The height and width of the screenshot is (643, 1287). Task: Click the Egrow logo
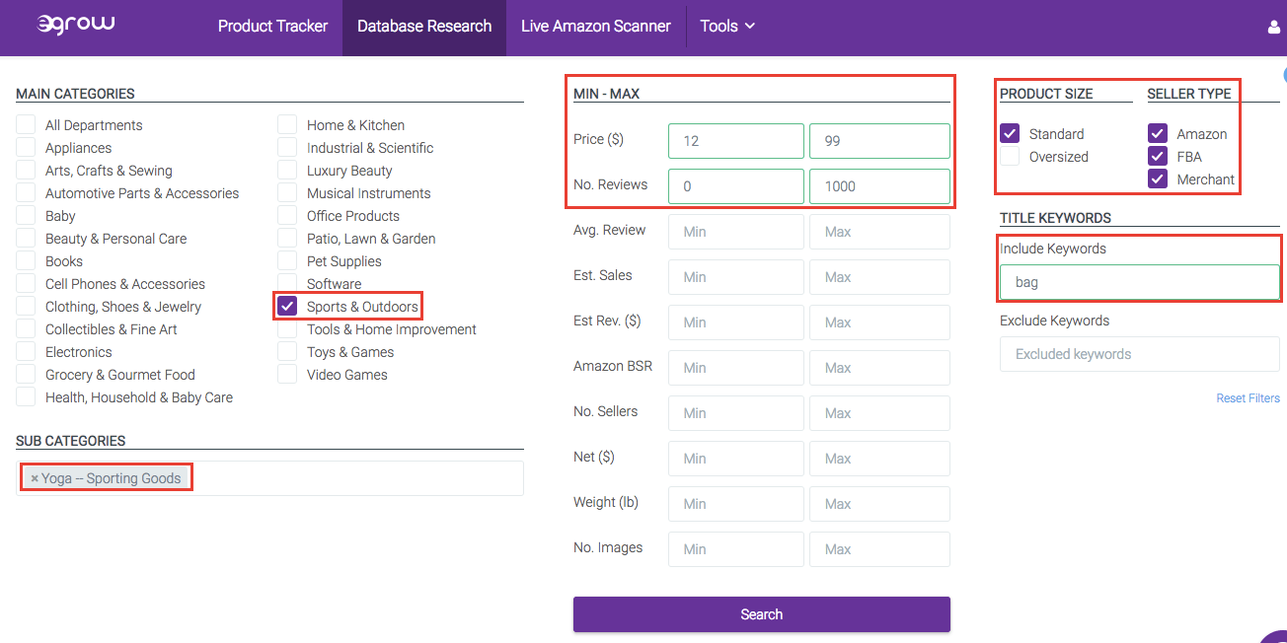coord(76,26)
